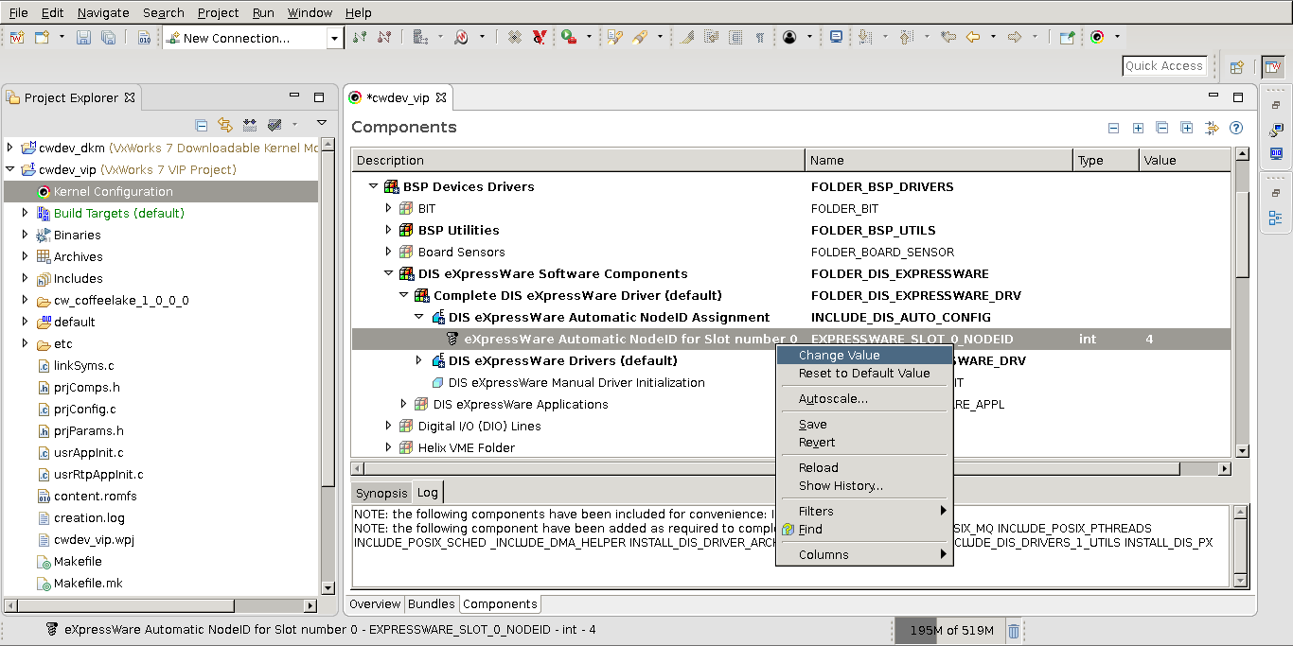Click the Pin Editor toolbar icon
The image size is (1293, 646).
(x=1067, y=38)
